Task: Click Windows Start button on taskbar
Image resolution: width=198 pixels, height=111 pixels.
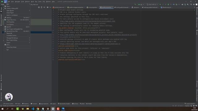Action: tap(2, 109)
